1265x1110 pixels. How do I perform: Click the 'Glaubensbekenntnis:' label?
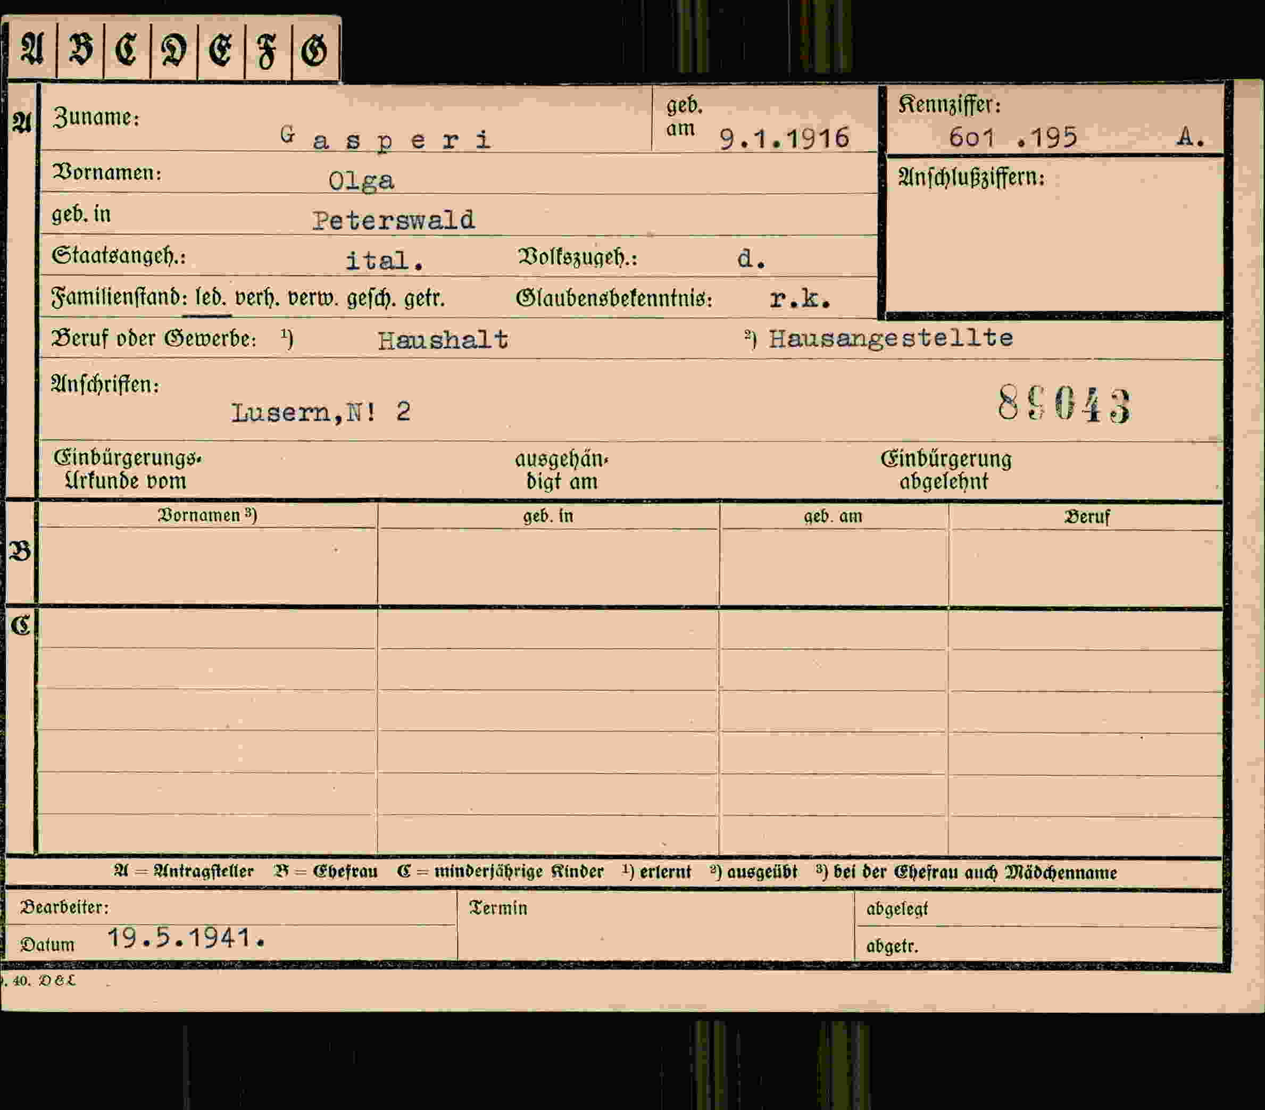[x=614, y=299]
